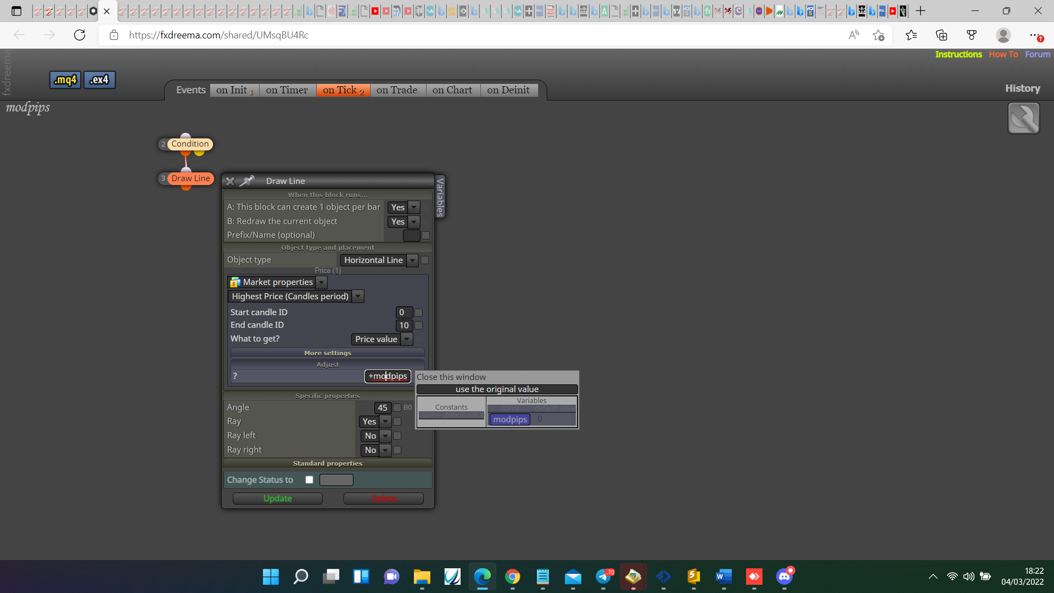
Task: Open Telegram from taskbar
Action: (603, 577)
